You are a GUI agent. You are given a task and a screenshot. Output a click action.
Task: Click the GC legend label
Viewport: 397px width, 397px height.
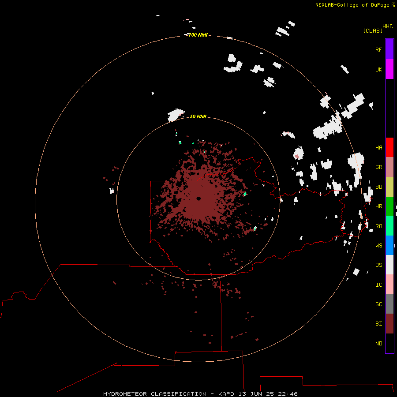click(x=378, y=304)
